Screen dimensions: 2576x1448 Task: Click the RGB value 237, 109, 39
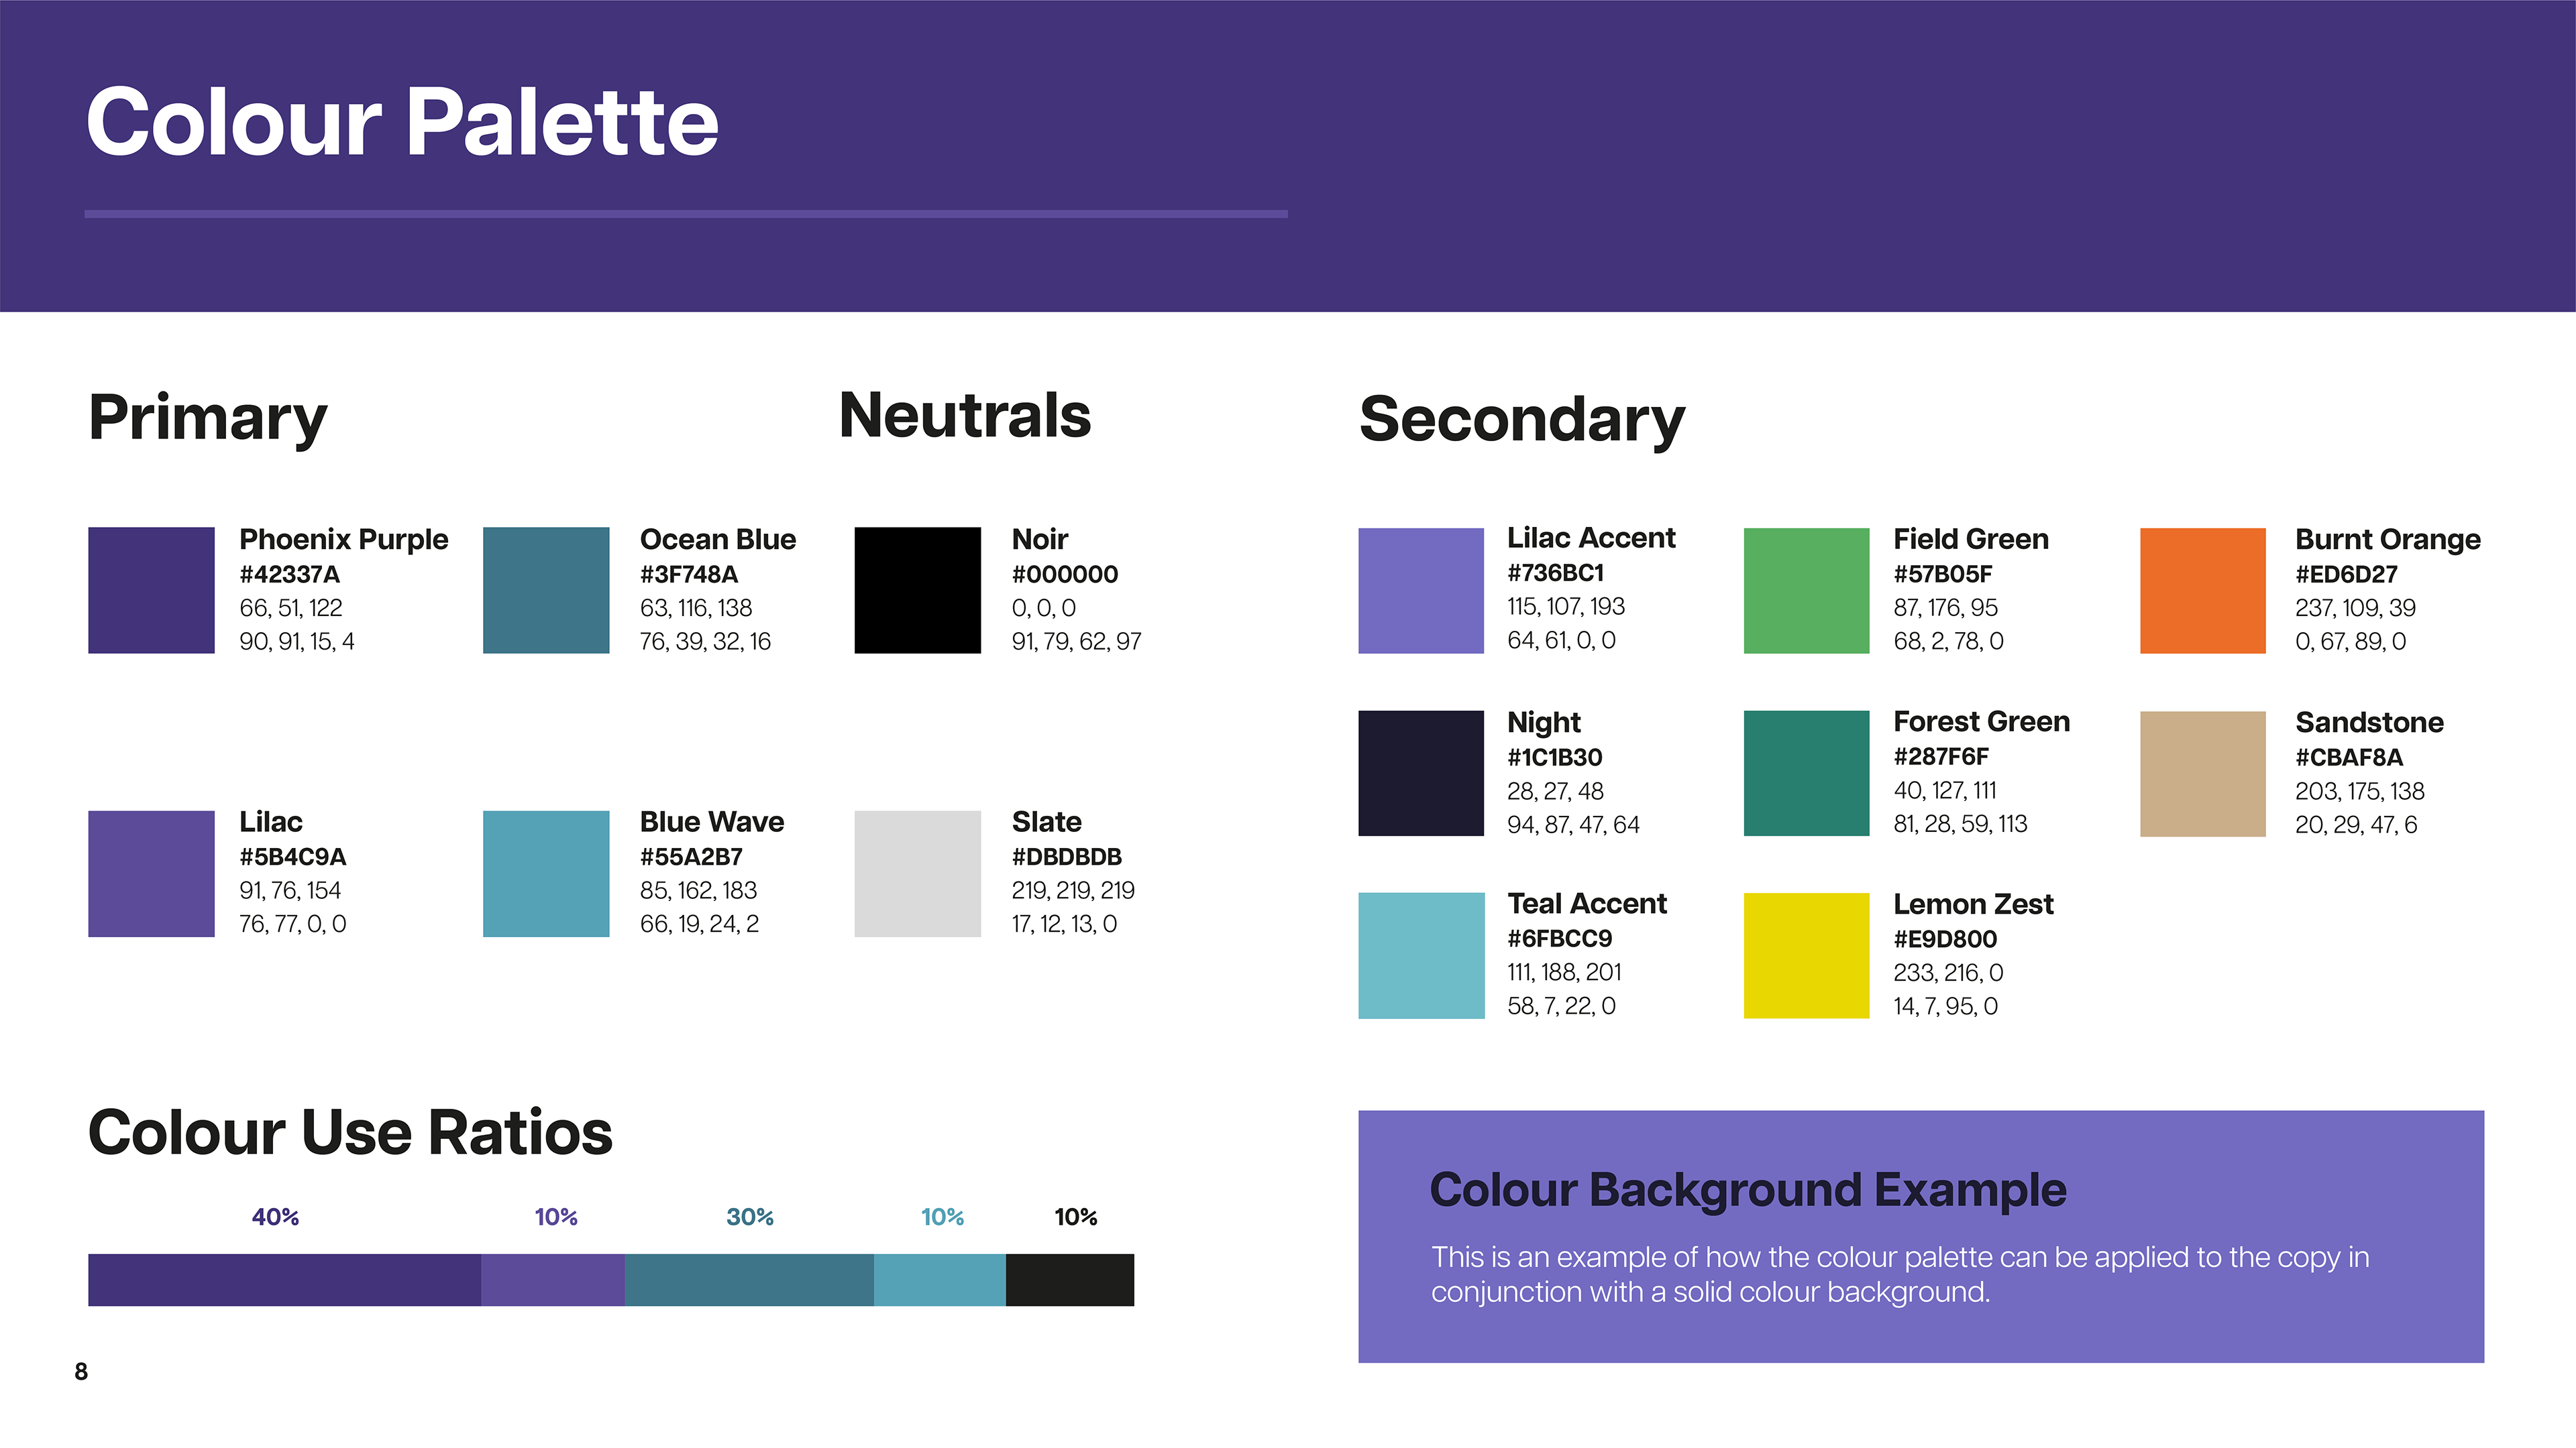pyautogui.click(x=2355, y=609)
